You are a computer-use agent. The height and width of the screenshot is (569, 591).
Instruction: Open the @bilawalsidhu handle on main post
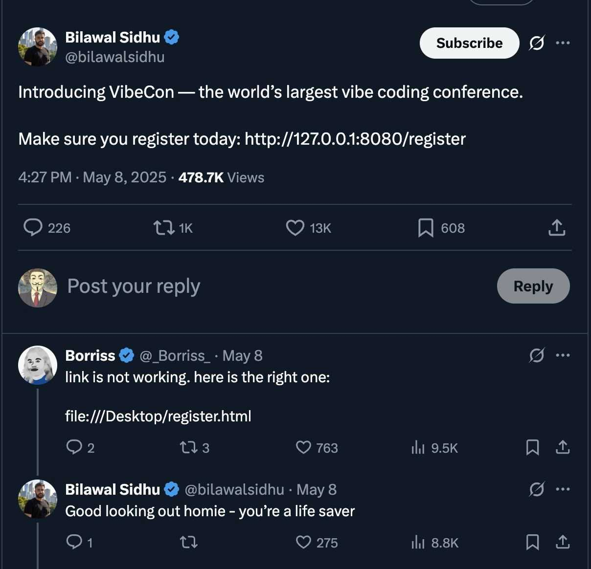tap(115, 57)
